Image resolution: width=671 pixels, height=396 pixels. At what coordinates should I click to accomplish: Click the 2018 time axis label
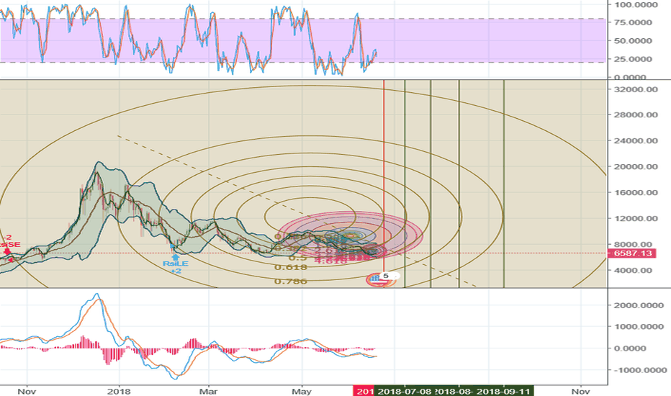pos(120,391)
